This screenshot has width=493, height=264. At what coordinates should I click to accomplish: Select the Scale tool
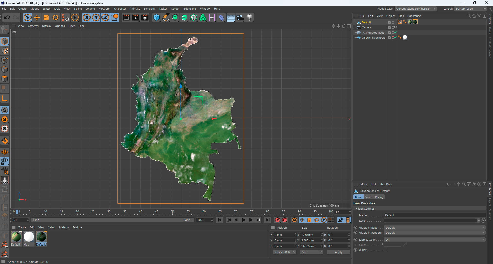[x=46, y=17]
